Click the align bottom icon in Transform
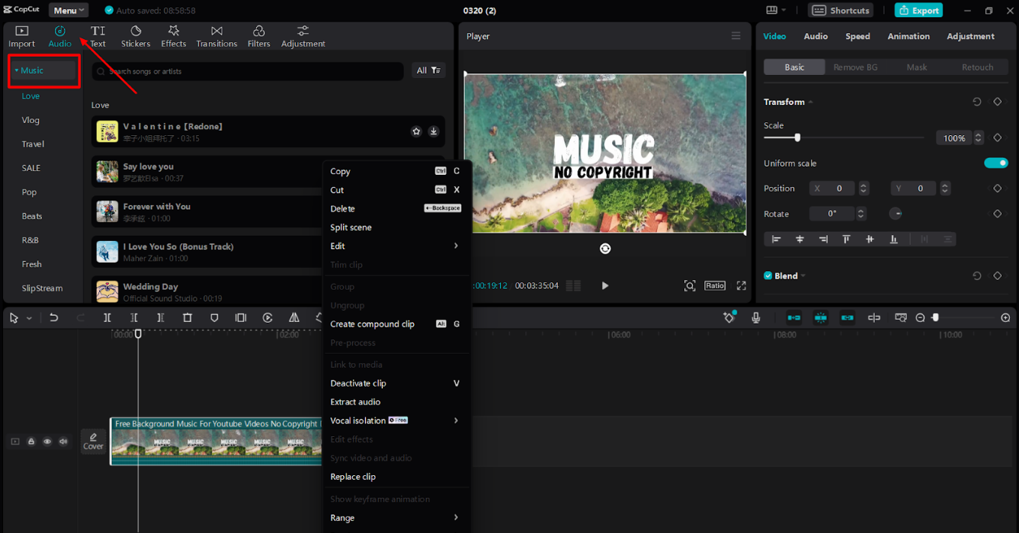This screenshot has width=1019, height=533. click(894, 239)
